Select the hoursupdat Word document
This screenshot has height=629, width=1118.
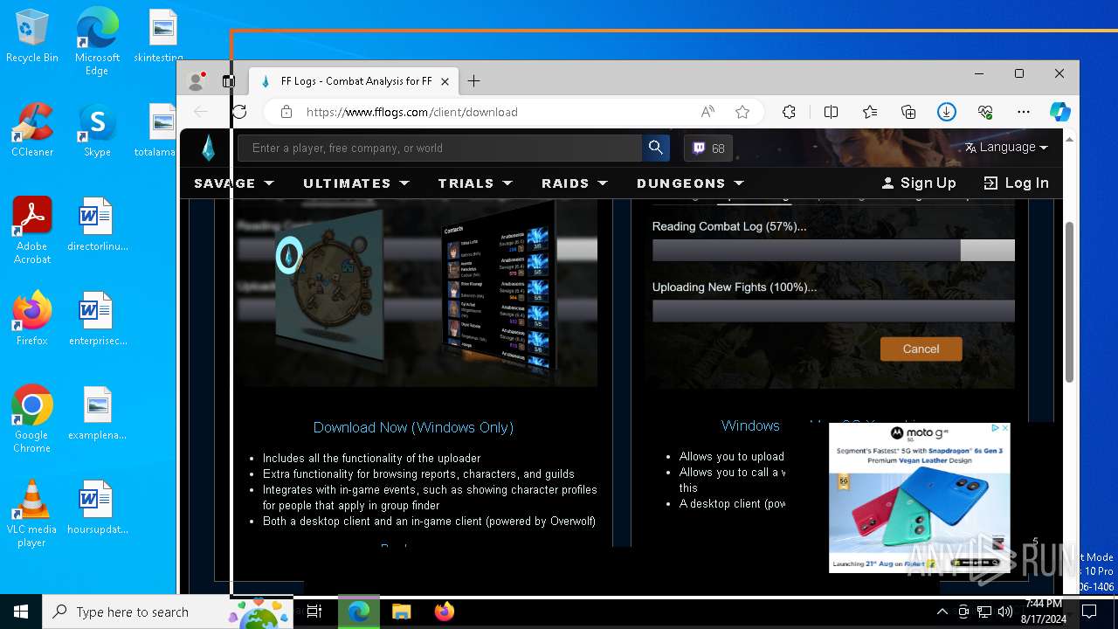point(97,508)
